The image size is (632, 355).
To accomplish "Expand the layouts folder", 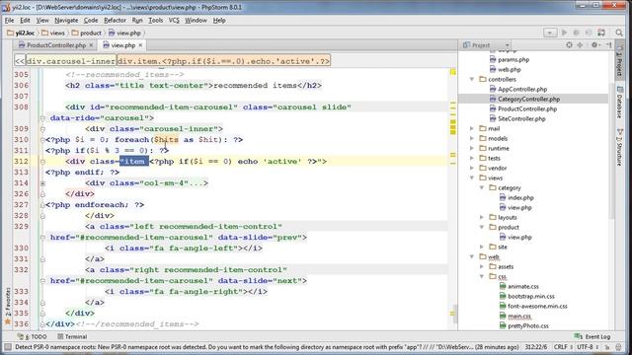I will click(482, 217).
